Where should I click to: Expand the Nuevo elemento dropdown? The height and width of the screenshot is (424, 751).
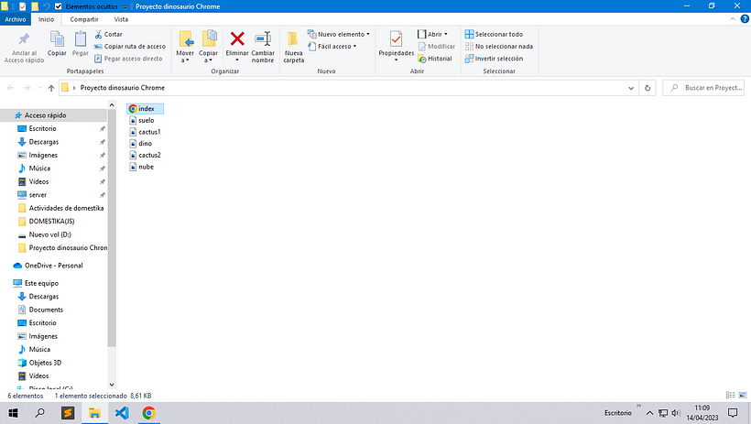point(343,34)
